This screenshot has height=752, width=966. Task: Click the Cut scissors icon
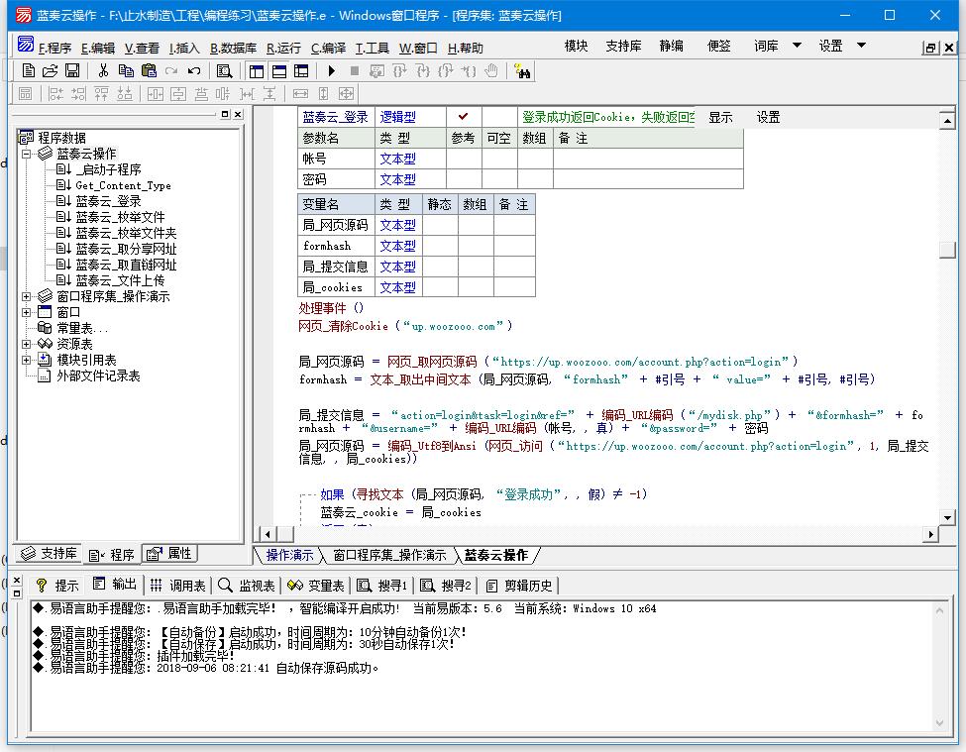[x=103, y=70]
